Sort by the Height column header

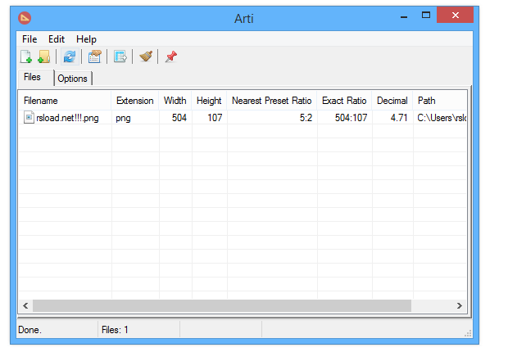click(209, 101)
